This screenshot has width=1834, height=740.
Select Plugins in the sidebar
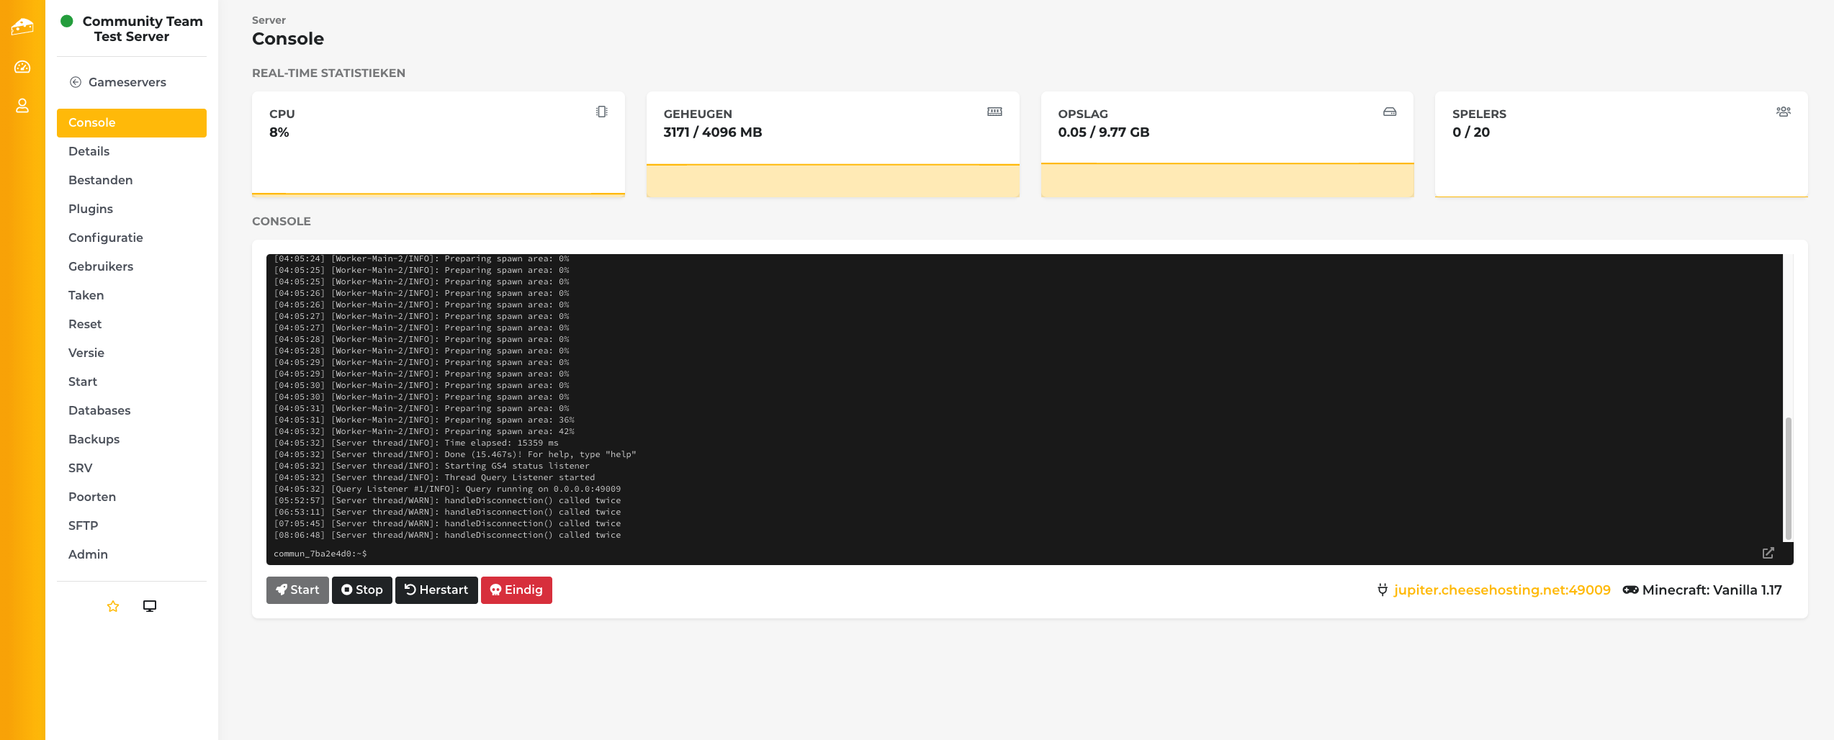[x=91, y=209]
